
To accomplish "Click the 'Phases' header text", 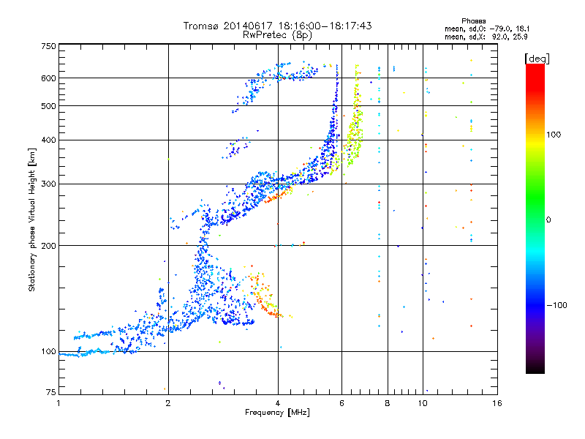I will (x=473, y=21).
